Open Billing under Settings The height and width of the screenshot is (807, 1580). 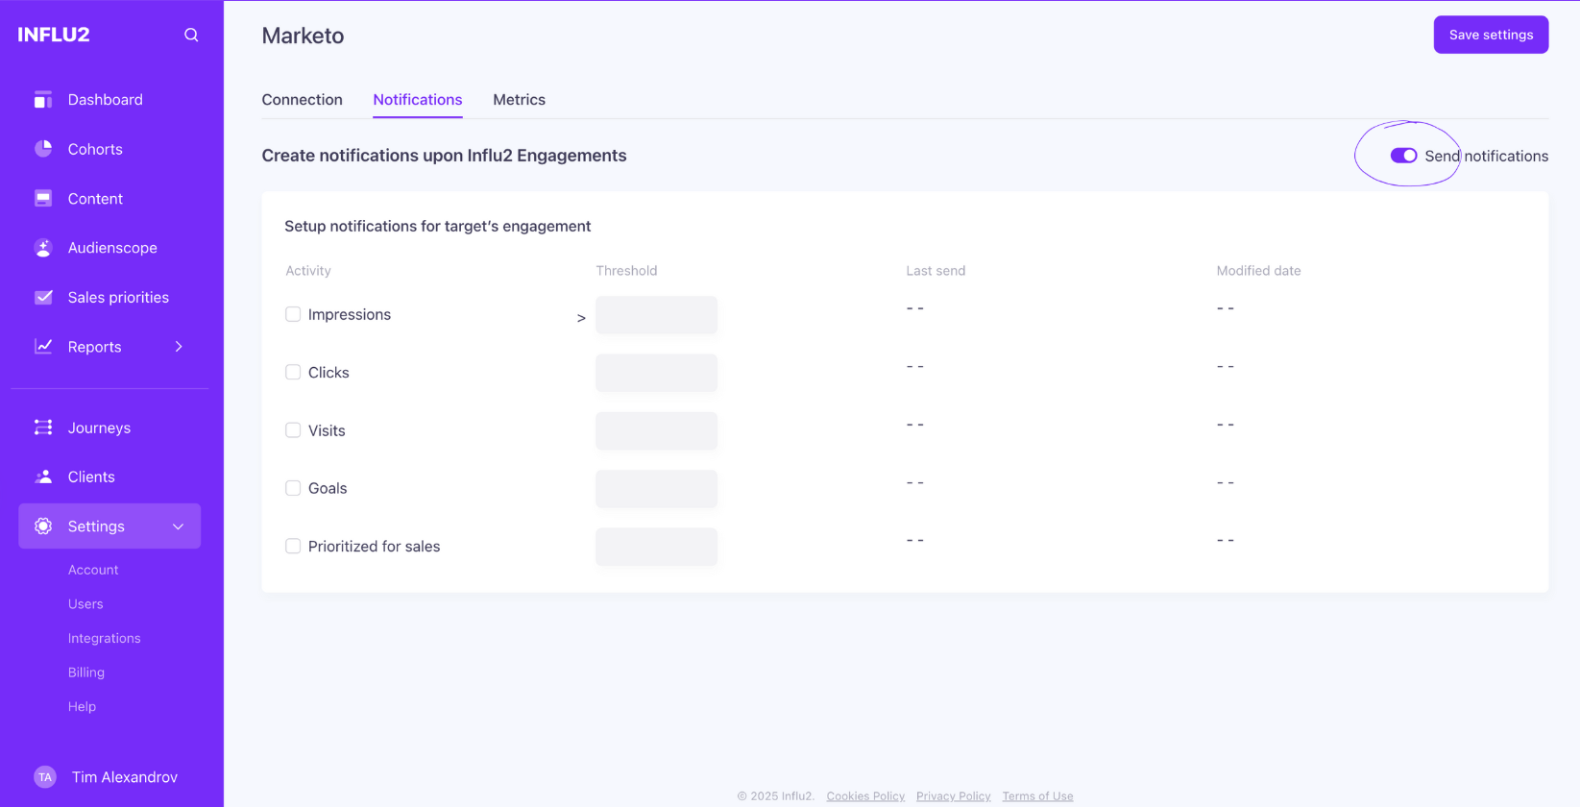[86, 672]
